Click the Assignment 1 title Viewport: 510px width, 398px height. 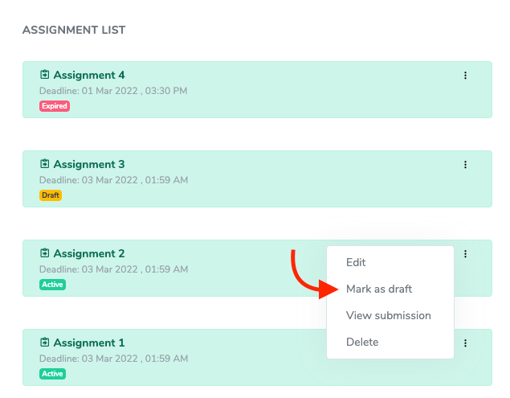tap(89, 343)
